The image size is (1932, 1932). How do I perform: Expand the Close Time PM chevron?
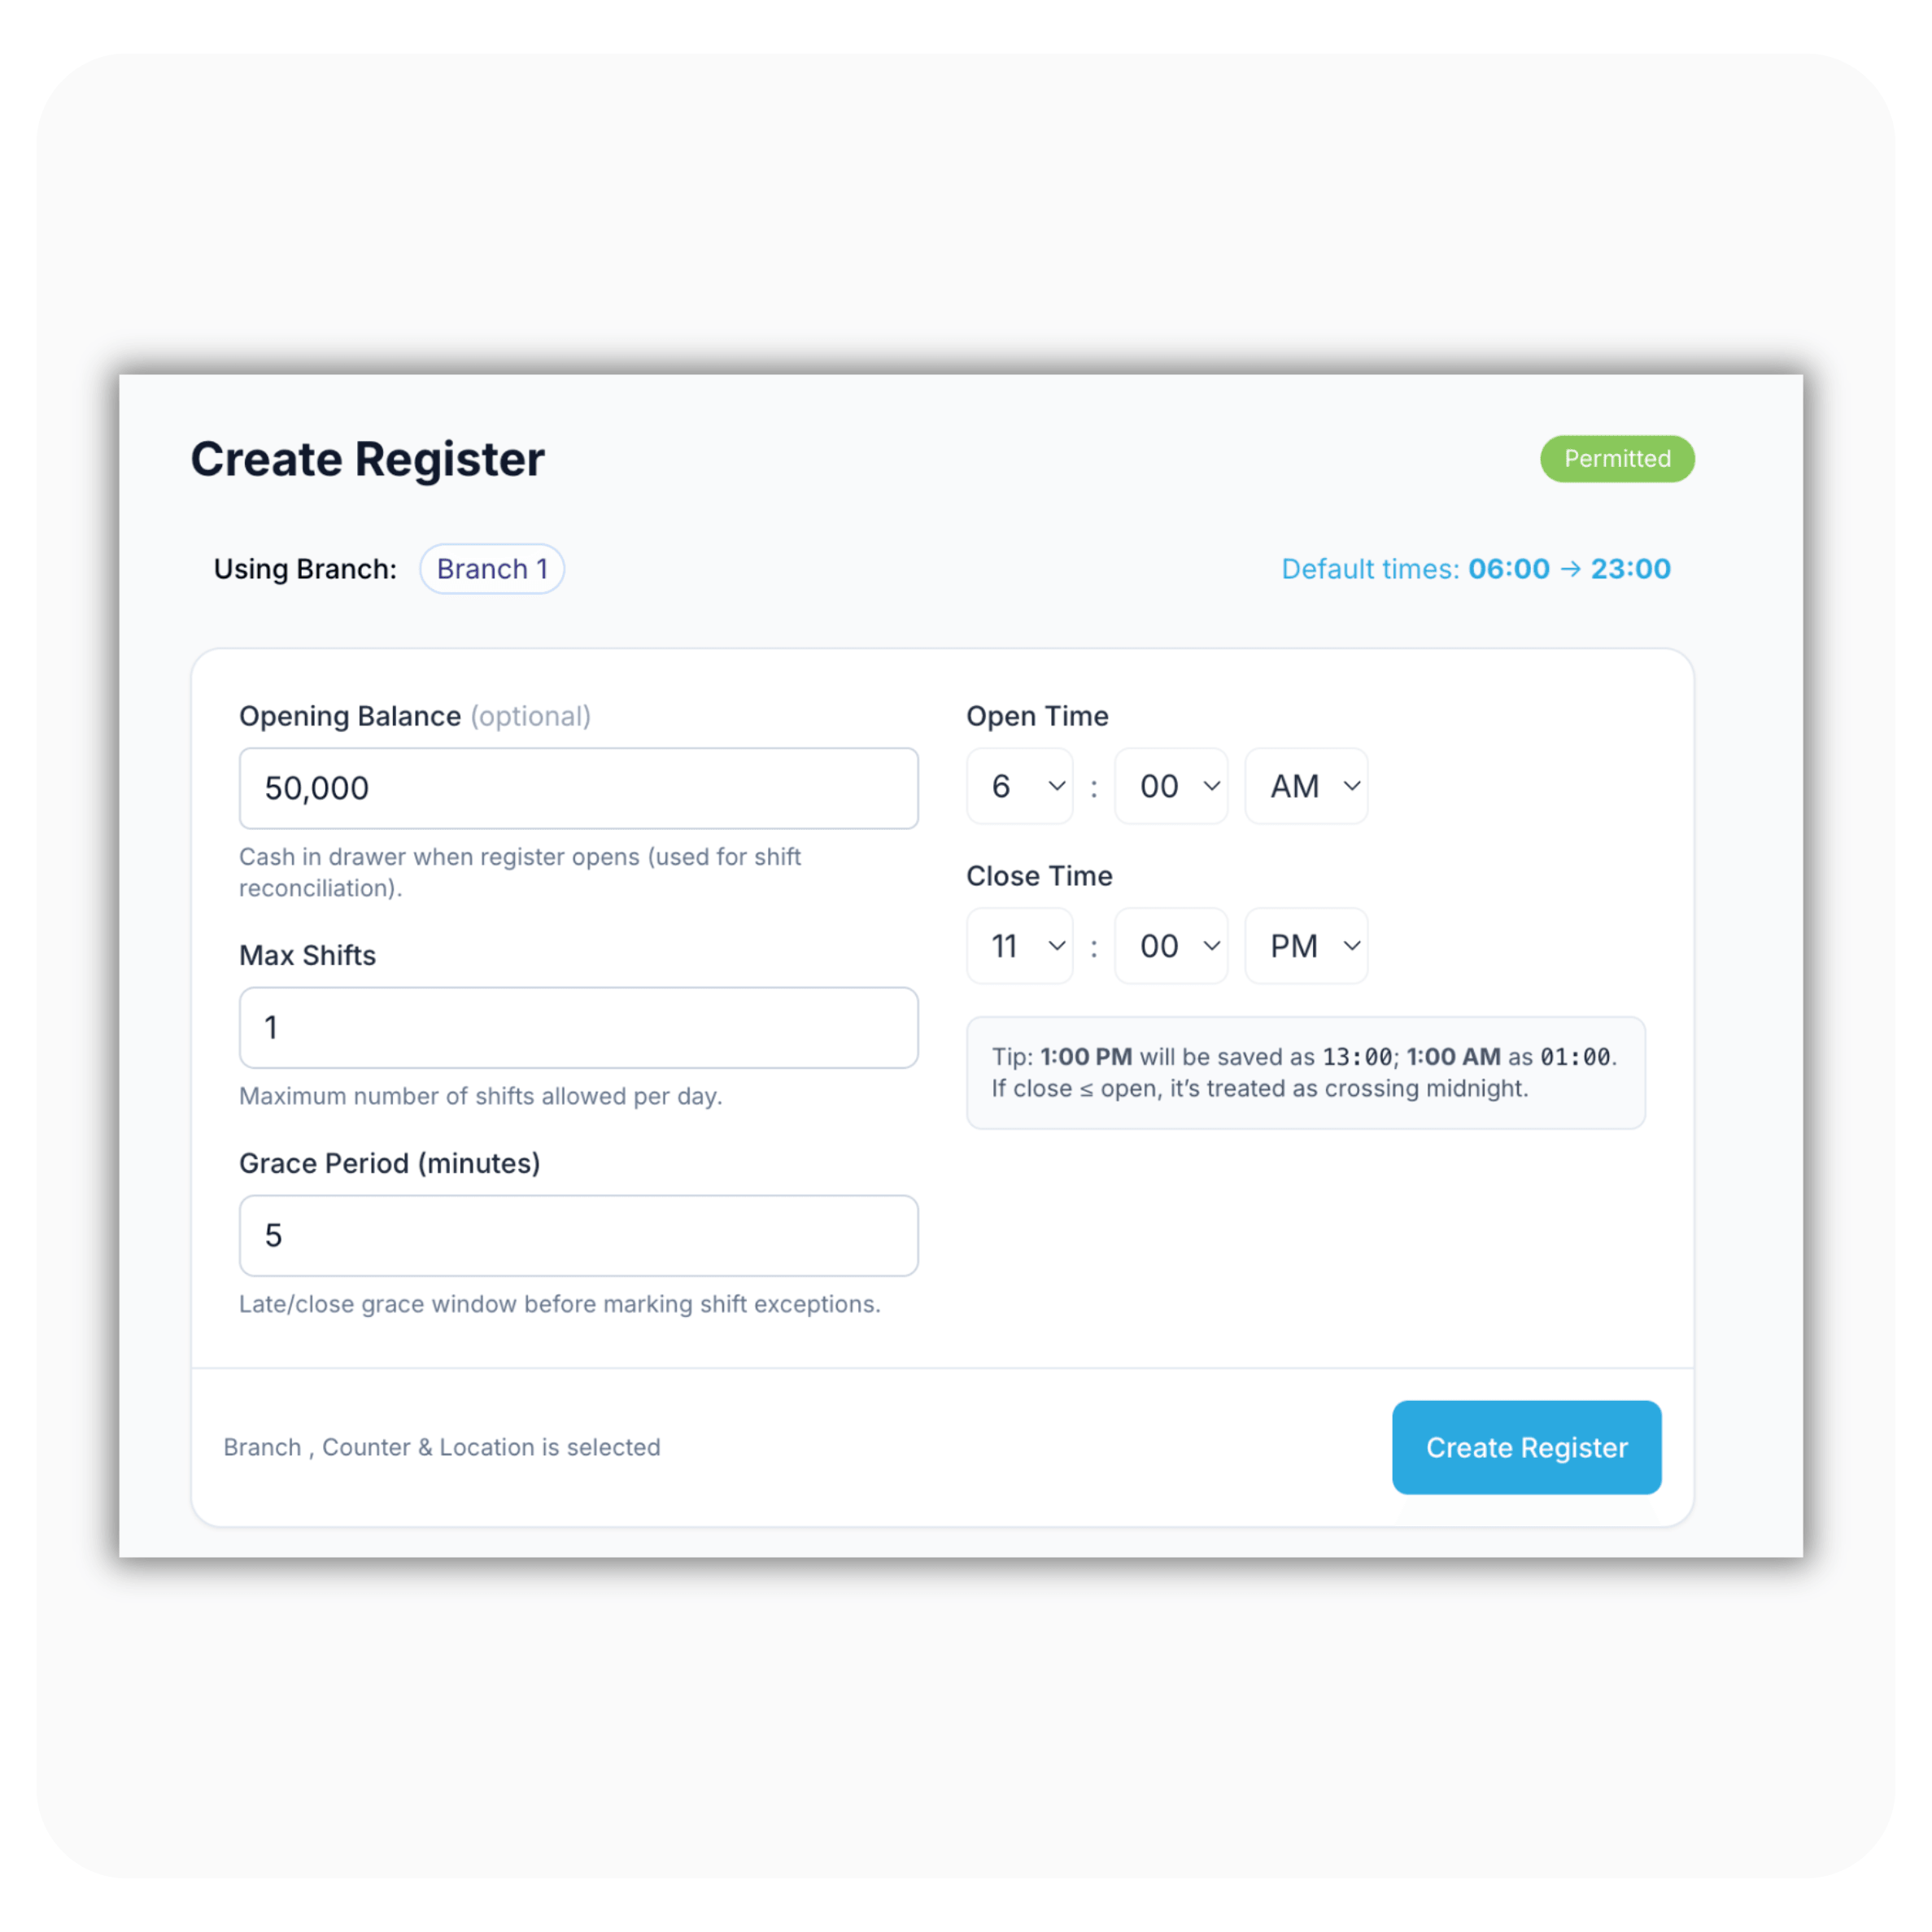tap(1352, 945)
